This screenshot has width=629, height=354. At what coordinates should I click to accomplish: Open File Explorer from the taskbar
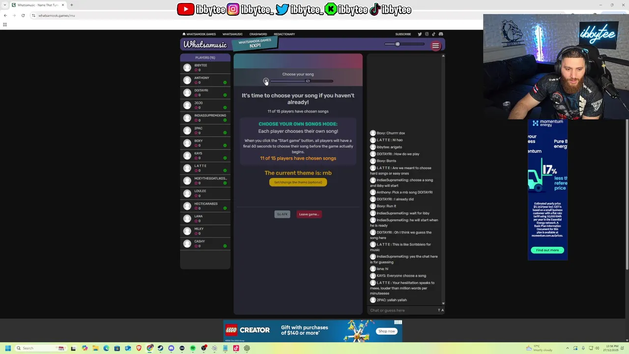[95, 348]
